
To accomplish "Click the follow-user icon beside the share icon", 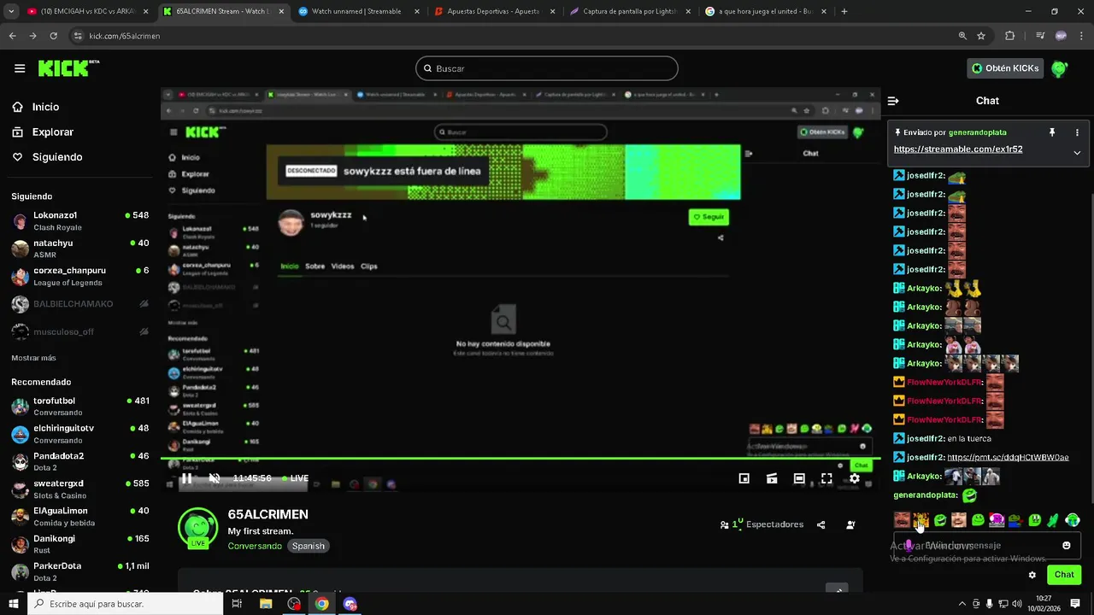I will click(850, 524).
